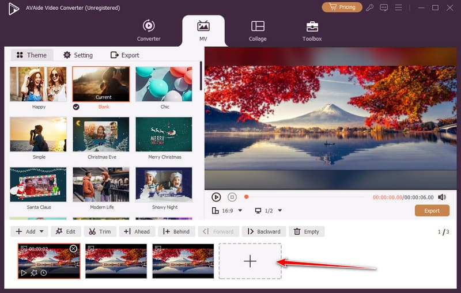
Task: Click the Ahead button
Action: (137, 231)
